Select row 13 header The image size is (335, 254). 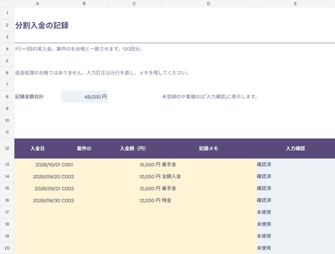tap(7, 164)
